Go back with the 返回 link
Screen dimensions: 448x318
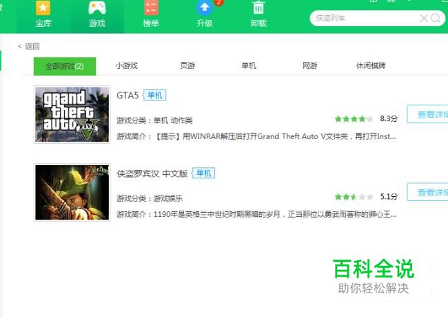pyautogui.click(x=28, y=46)
